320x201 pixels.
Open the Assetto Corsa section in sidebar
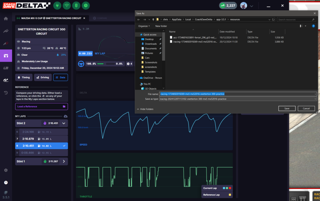click(6, 31)
